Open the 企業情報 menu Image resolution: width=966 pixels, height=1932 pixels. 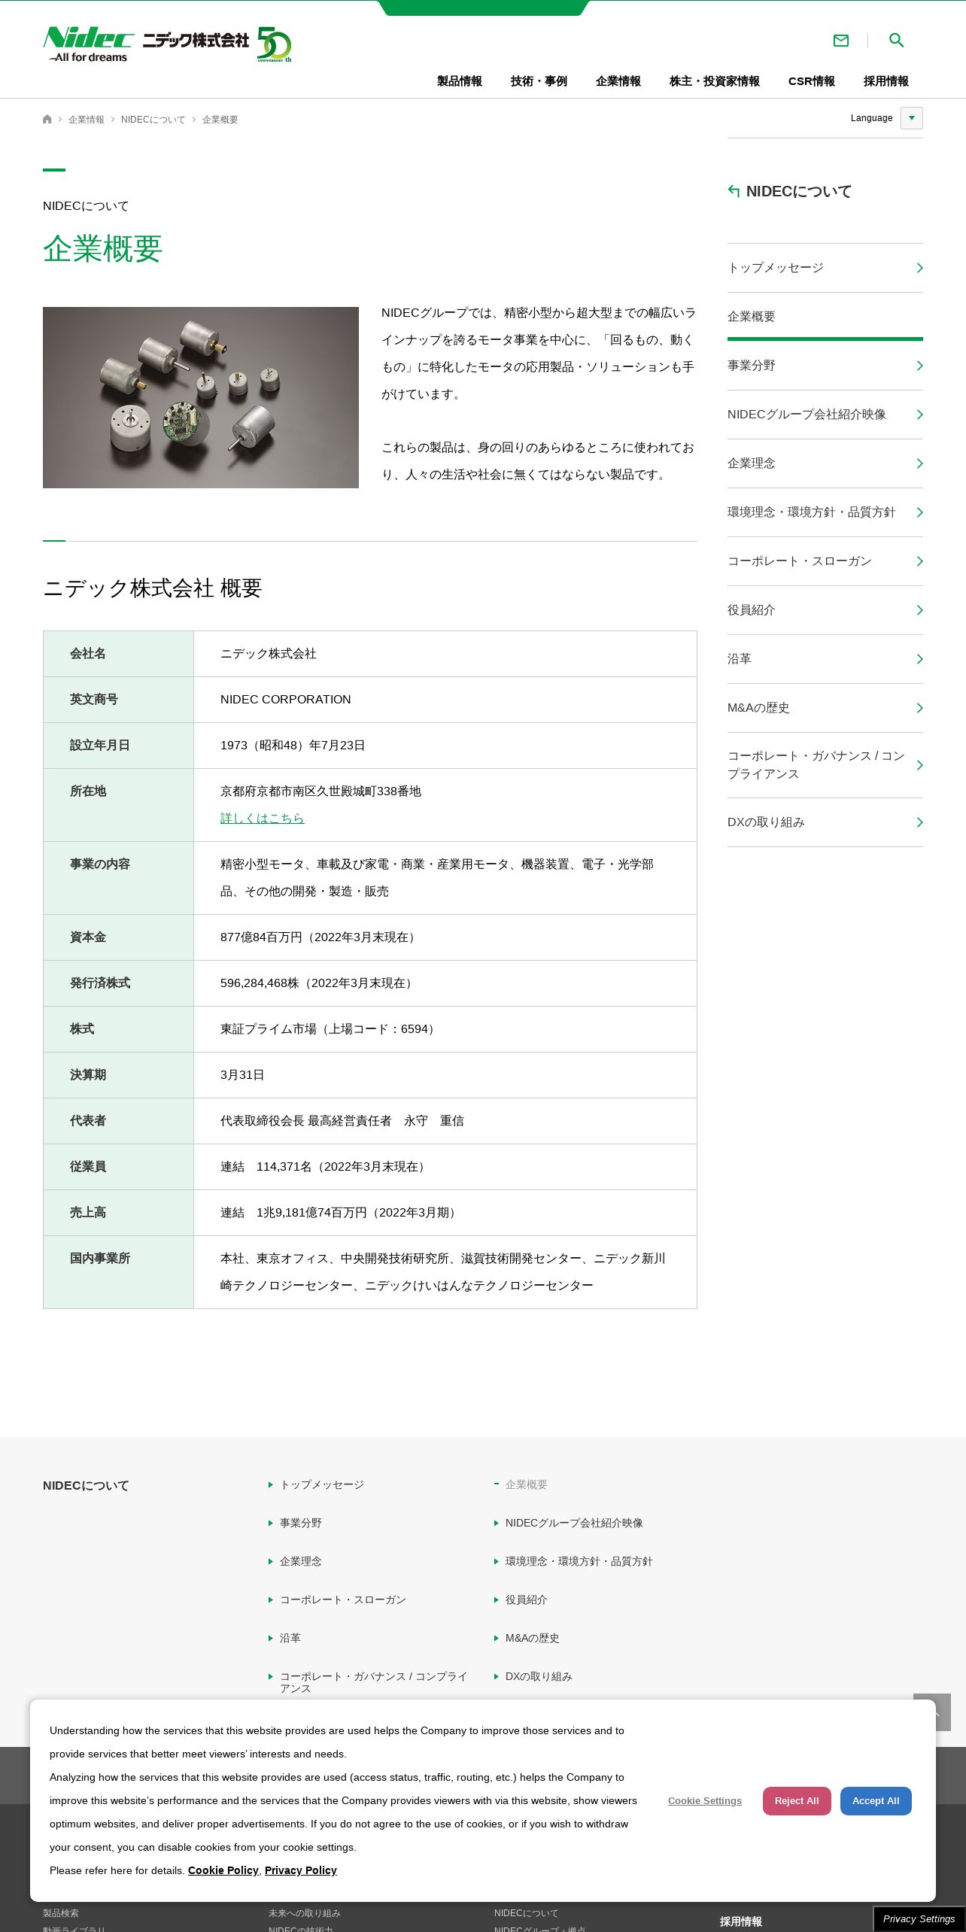click(618, 81)
